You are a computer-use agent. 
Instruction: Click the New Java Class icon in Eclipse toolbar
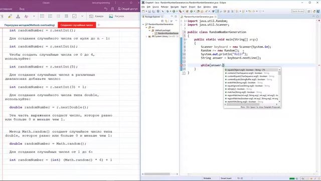tap(191, 11)
